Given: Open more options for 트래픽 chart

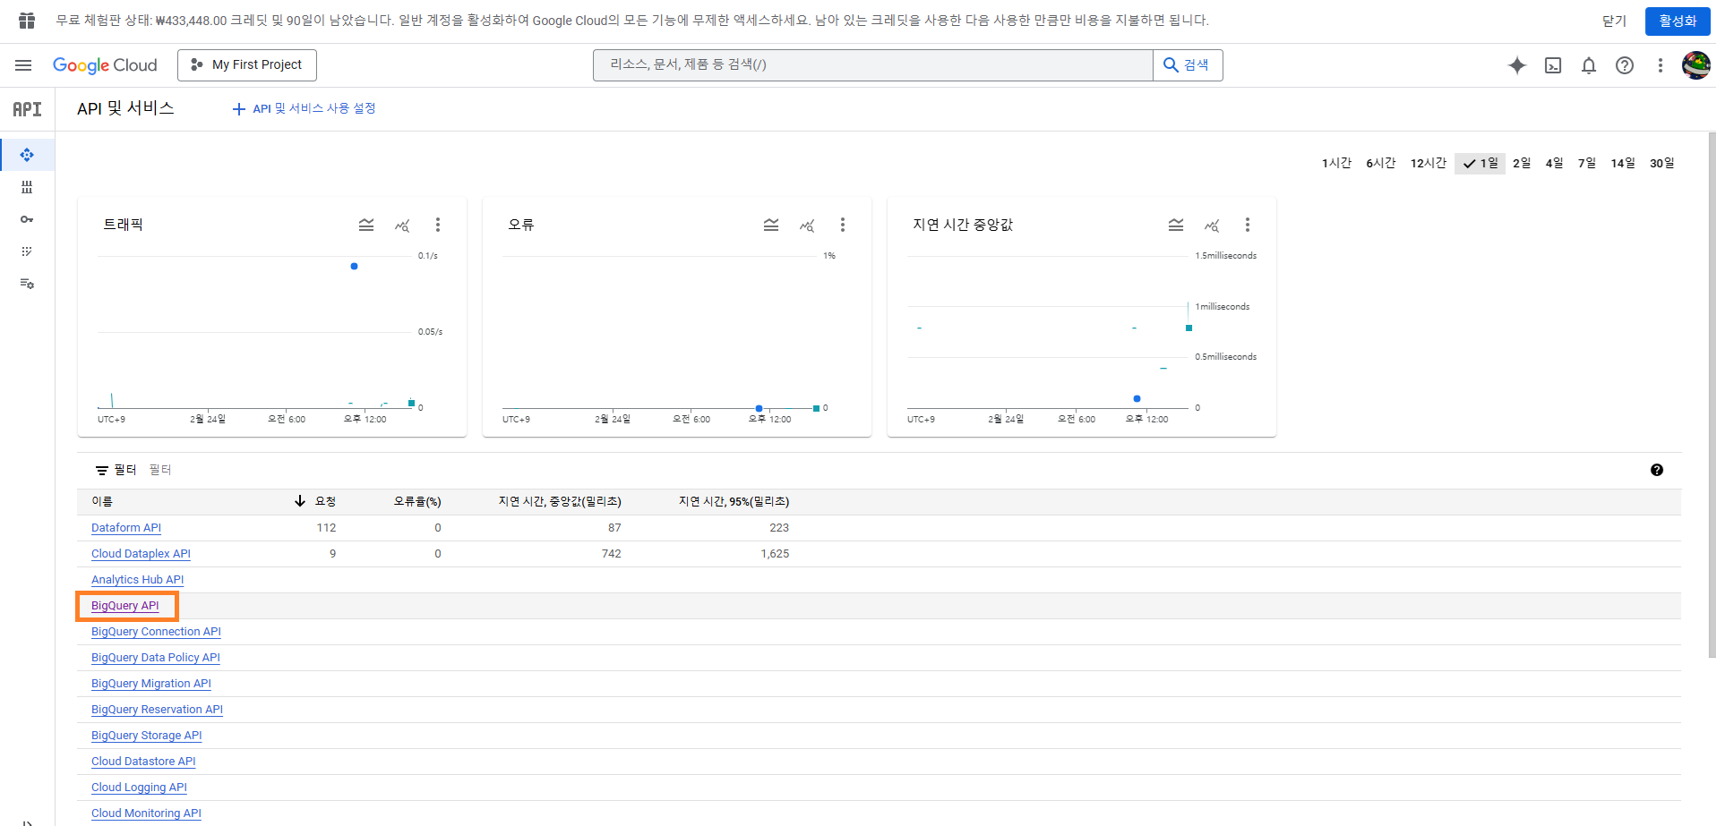Looking at the screenshot, I should point(438,225).
